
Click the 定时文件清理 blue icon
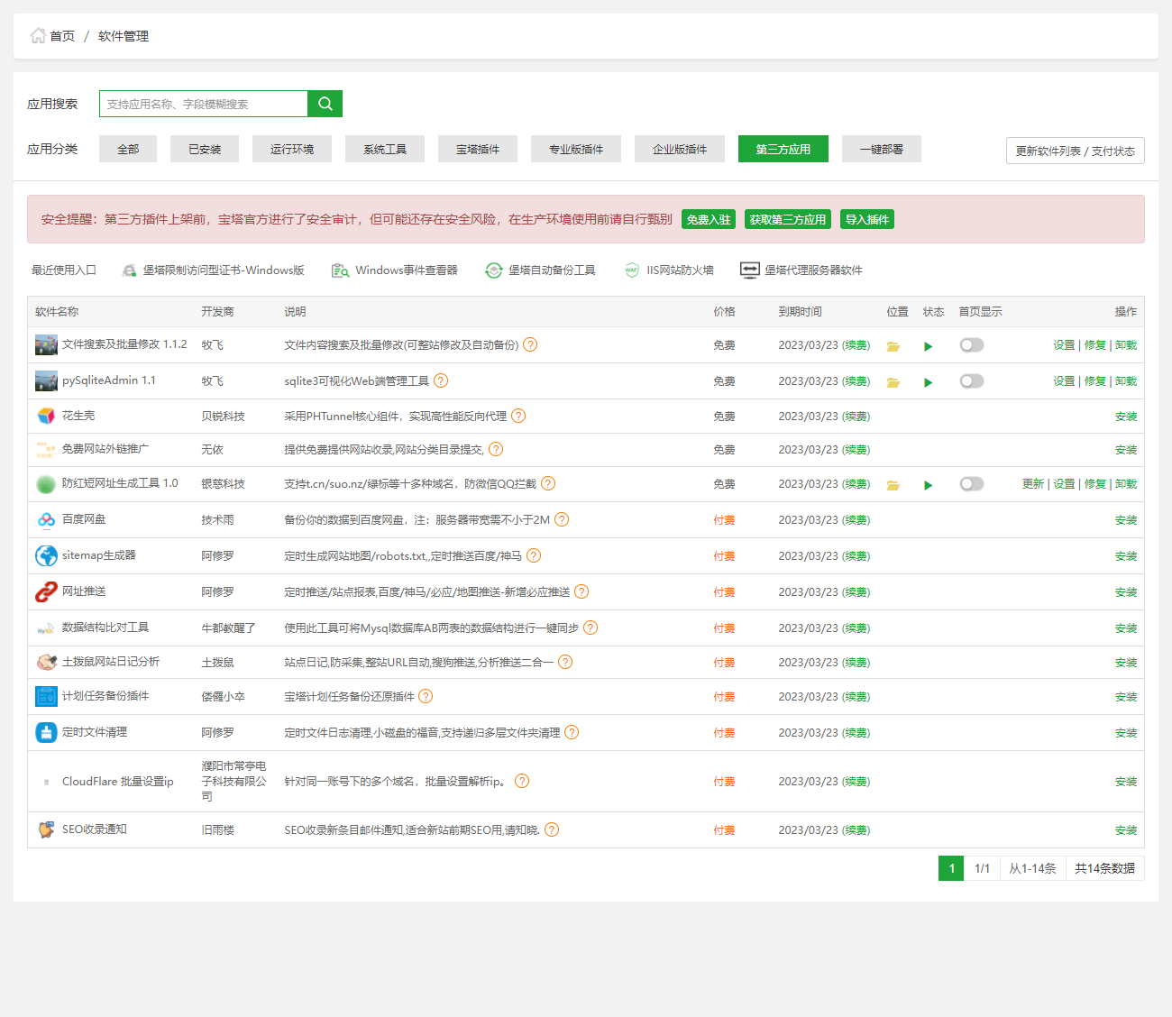(x=46, y=732)
